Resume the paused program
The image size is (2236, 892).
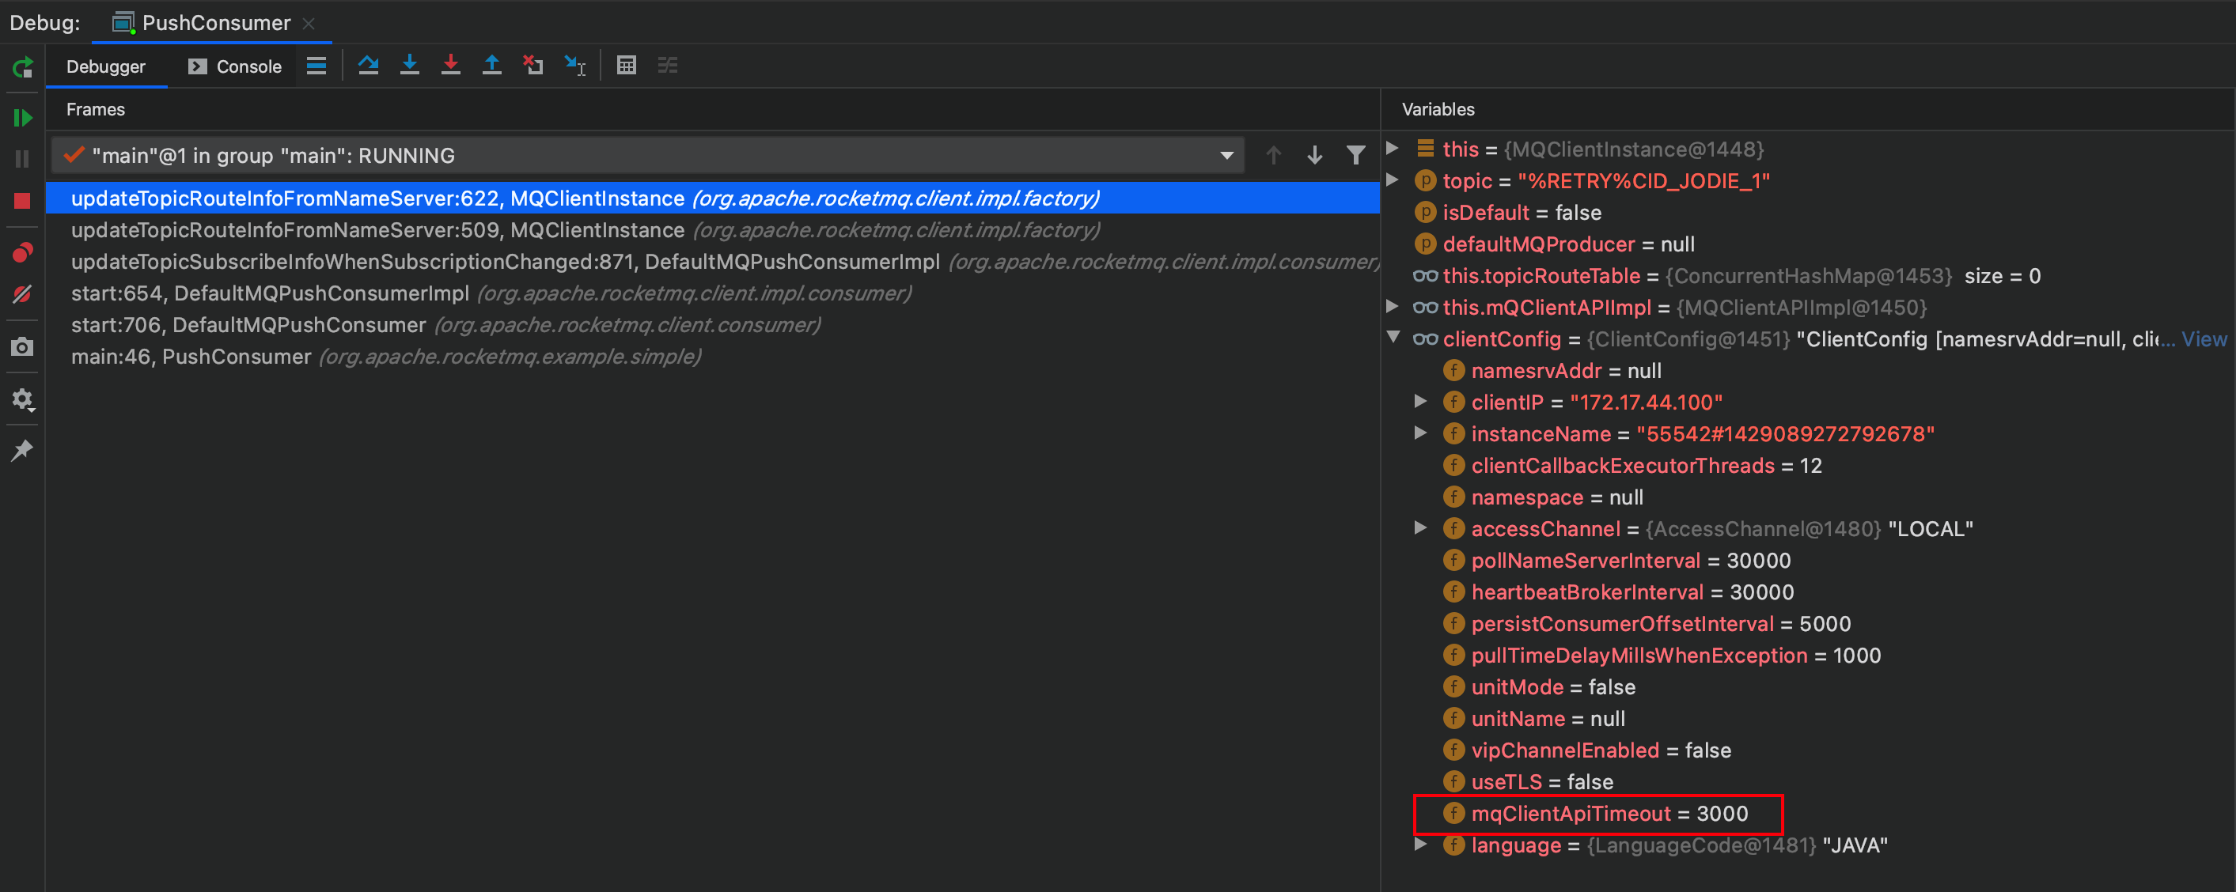pyautogui.click(x=21, y=117)
